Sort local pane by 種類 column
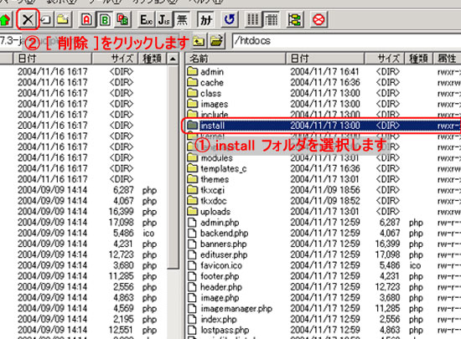 (x=152, y=59)
